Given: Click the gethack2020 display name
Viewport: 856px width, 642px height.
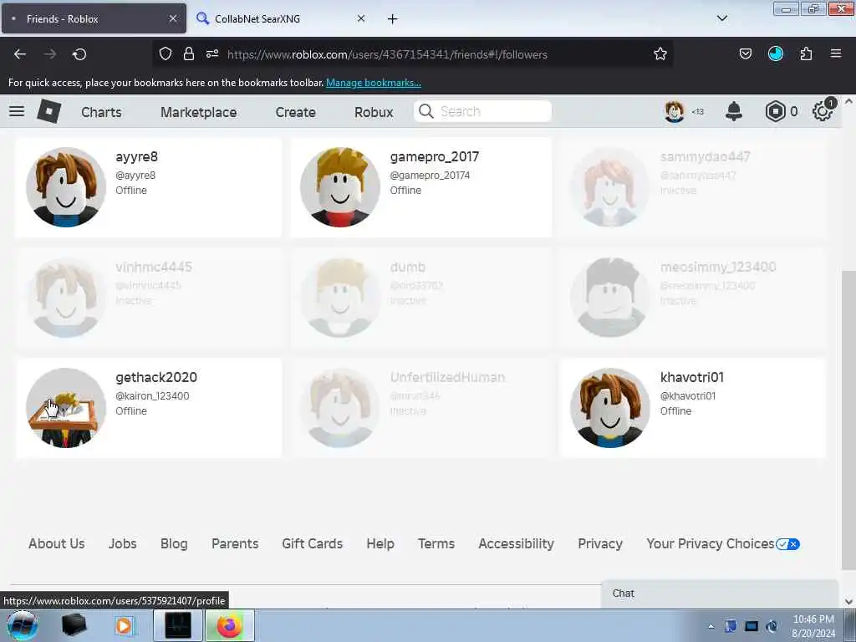Looking at the screenshot, I should [x=156, y=377].
